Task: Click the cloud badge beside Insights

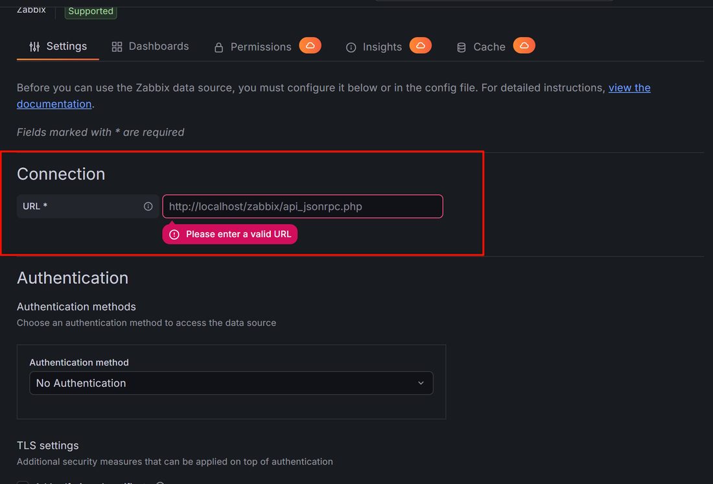Action: pos(421,45)
